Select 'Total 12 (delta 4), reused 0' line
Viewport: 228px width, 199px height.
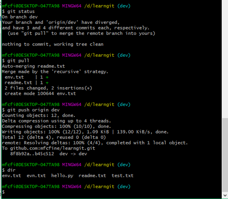coord(54,137)
